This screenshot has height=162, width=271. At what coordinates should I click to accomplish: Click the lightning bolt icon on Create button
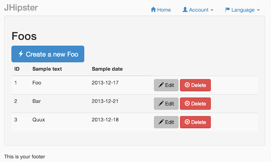point(21,54)
